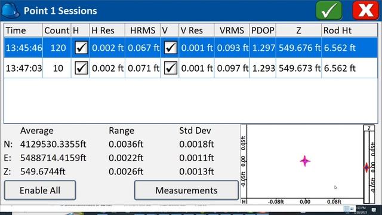Click the Z value 549.676 ft
The image size is (382, 215).
(300, 48)
